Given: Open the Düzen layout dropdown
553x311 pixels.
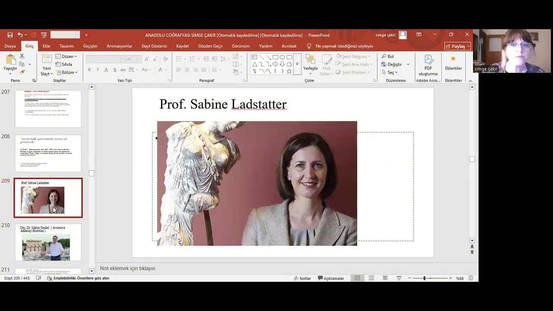Looking at the screenshot, I should (66, 57).
